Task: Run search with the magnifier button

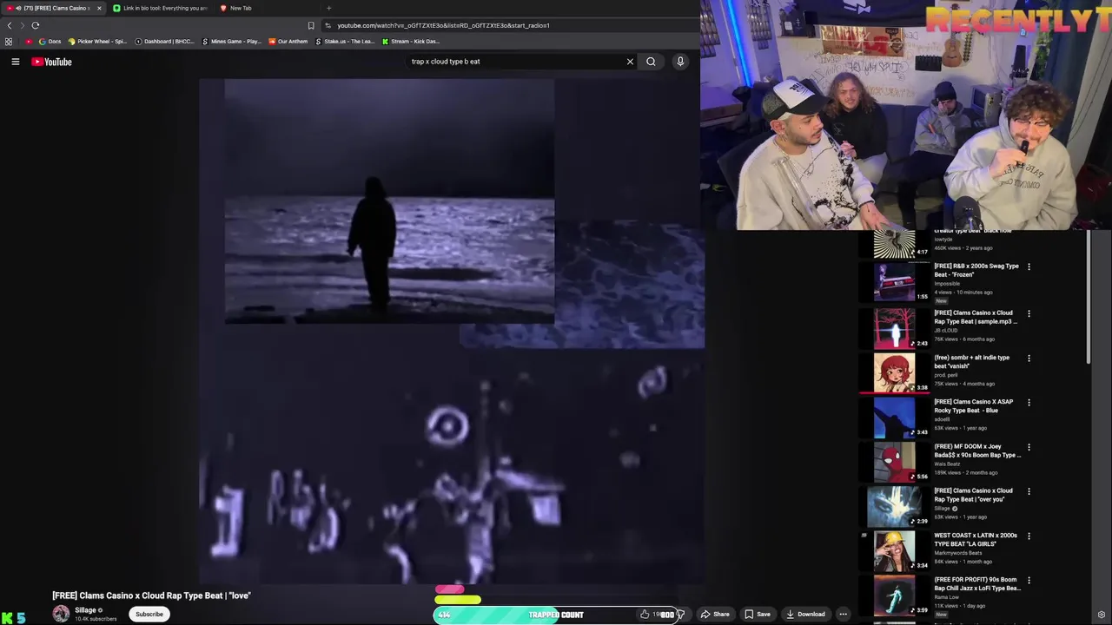Action: pos(651,62)
